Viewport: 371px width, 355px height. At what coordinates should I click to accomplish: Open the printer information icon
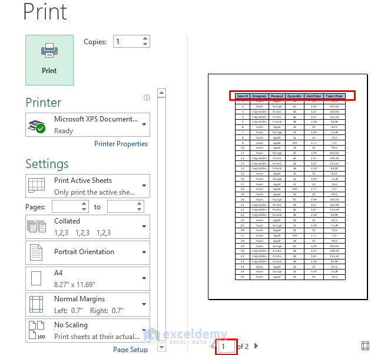[x=147, y=98]
